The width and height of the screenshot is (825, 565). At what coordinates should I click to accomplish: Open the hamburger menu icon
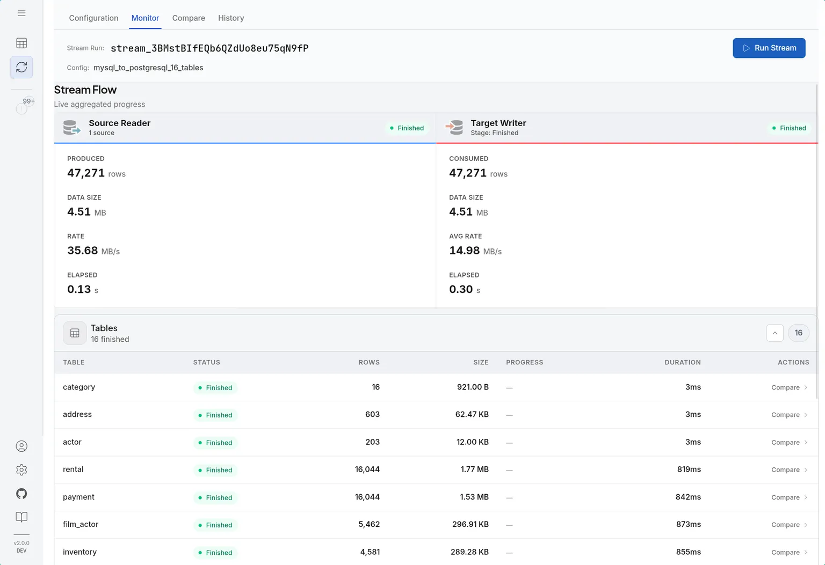pyautogui.click(x=21, y=13)
